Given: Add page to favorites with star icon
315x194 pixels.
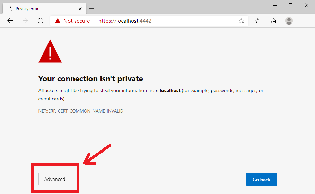Looking at the screenshot, I should pos(241,21).
